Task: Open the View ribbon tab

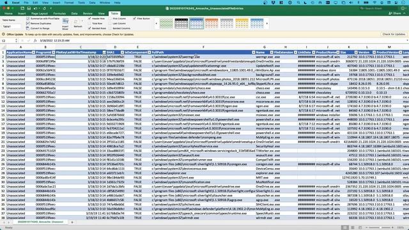Action: (101, 13)
